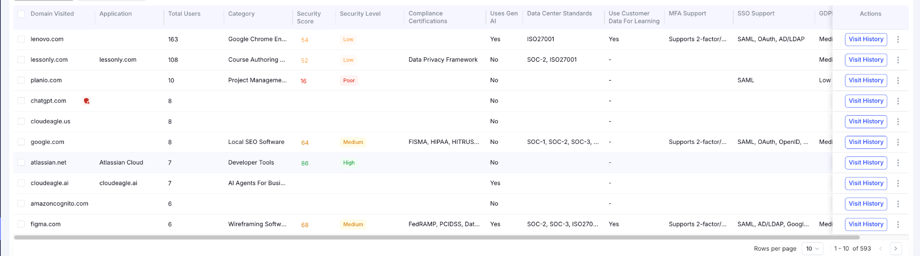
Task: Click Use Customer Data For Learning header
Action: [634, 17]
